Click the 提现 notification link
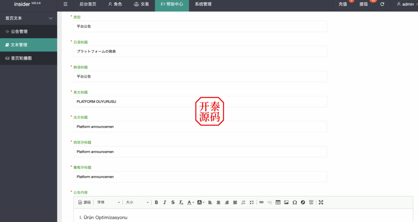This screenshot has height=222, width=418. coord(364,4)
